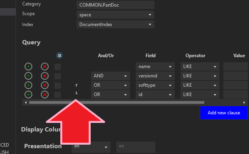Open the softtype field dropdown
249x154 pixels.
[x=155, y=85]
